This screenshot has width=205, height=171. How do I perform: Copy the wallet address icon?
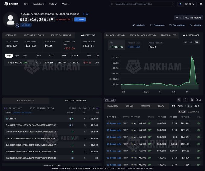(x=84, y=14)
